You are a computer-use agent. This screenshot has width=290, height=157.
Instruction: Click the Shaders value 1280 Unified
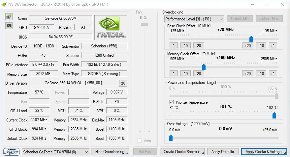click(104, 55)
